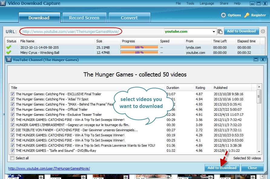
Task: Click the video list scrollbar up arrow
Action: pyautogui.click(x=259, y=87)
